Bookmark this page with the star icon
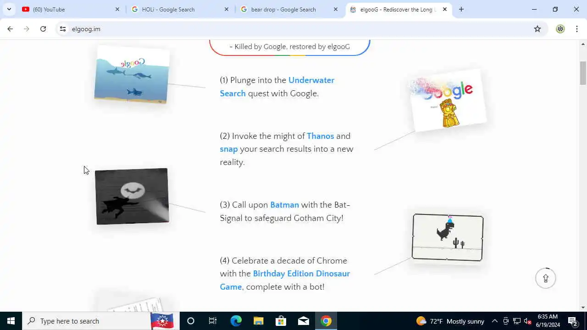Screen dimensions: 587x330 click(537, 29)
